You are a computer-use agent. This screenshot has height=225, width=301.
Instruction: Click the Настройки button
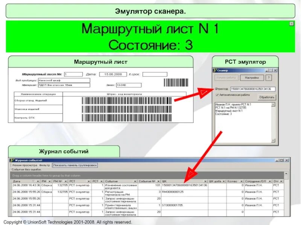click(252, 78)
